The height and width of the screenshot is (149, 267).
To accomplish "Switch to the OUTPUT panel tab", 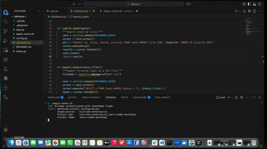I will tap(72, 97).
